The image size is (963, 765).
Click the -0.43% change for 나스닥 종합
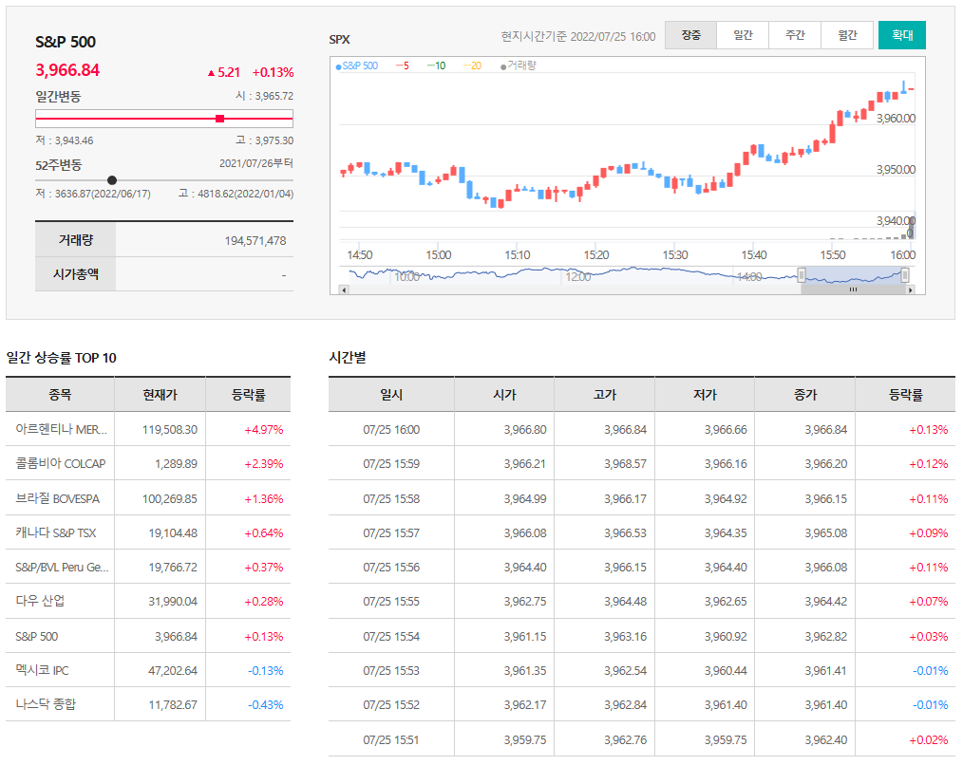point(265,705)
